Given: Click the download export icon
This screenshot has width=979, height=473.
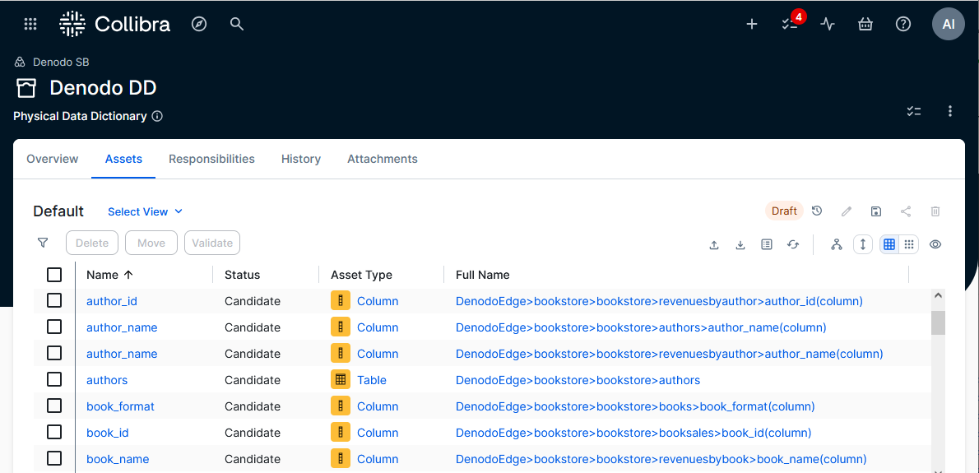Looking at the screenshot, I should (x=740, y=244).
